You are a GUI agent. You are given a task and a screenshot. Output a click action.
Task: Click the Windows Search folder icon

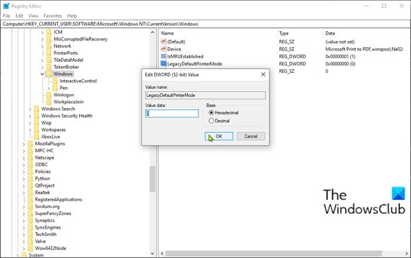click(x=36, y=109)
